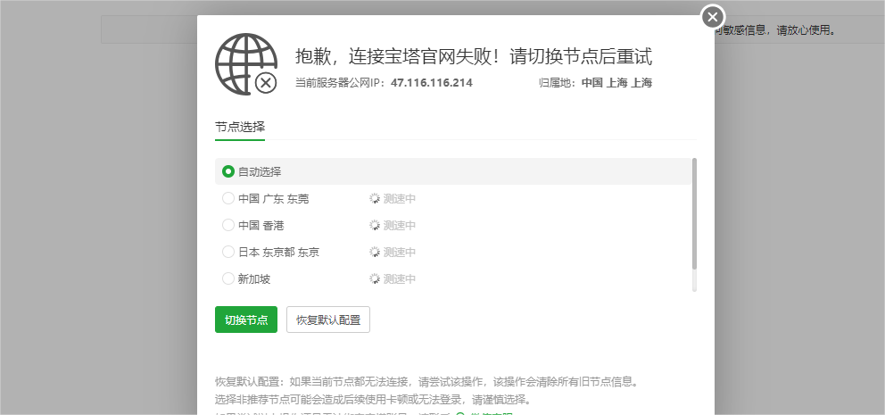Click the background notice 请放心使用
The width and height of the screenshot is (885, 415).
[x=806, y=30]
